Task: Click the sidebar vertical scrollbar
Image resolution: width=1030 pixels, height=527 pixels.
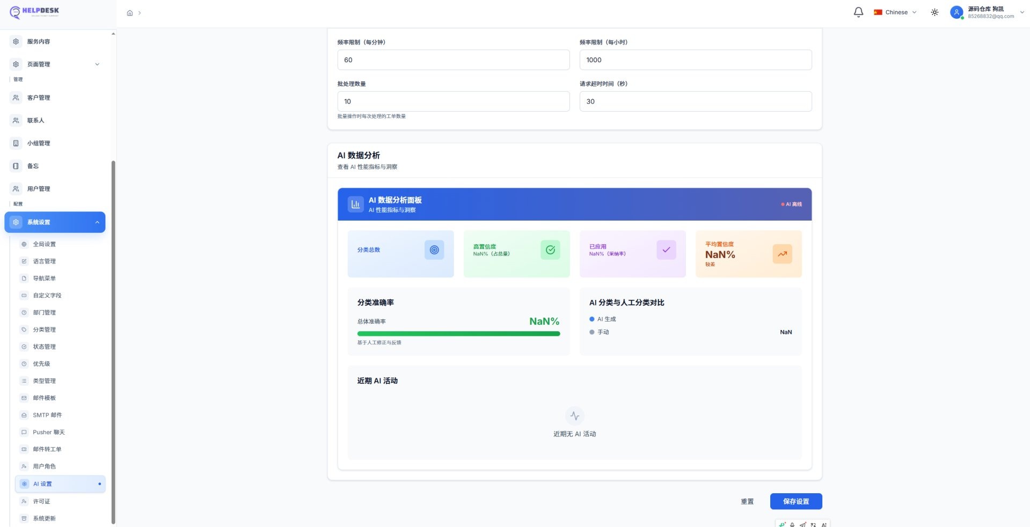Action: click(x=113, y=342)
